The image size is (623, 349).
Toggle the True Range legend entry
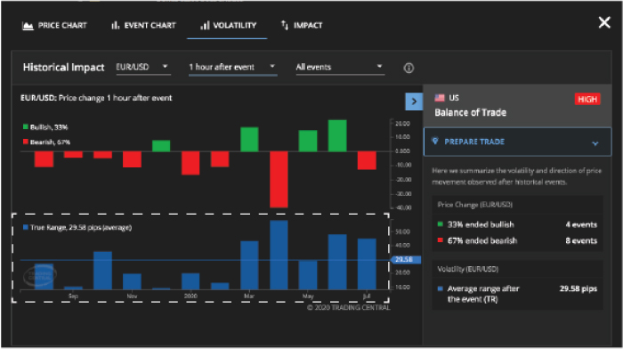point(77,227)
